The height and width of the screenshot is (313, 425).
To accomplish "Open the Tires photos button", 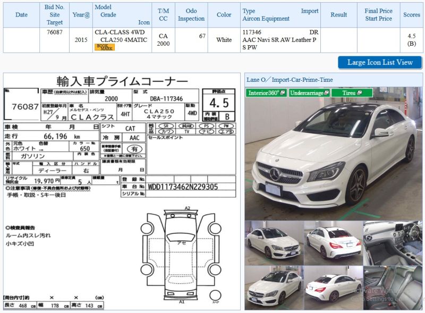I will (352, 93).
